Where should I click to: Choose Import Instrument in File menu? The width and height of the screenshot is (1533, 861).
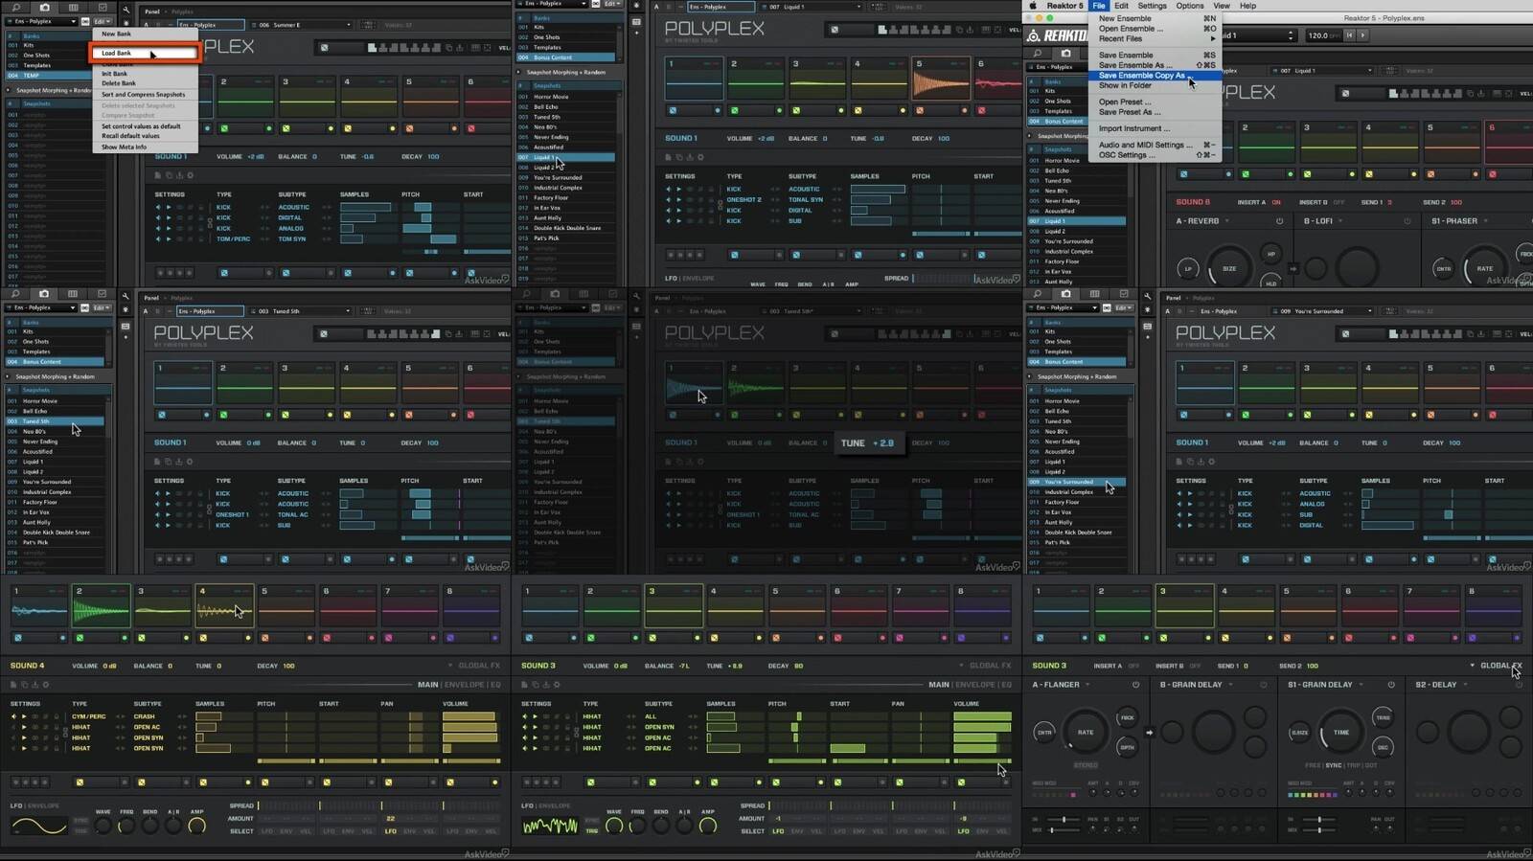1155,128
